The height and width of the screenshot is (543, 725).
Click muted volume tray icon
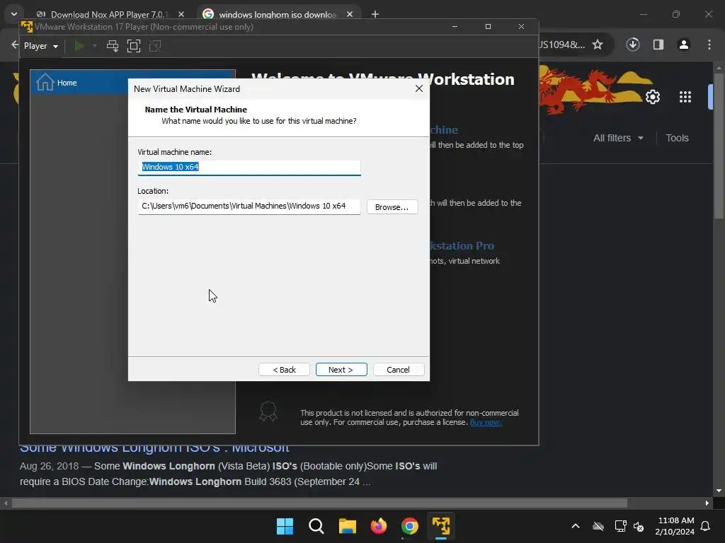[x=639, y=526]
